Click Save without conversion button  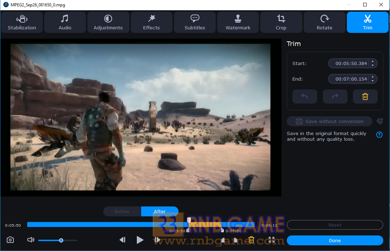(x=329, y=121)
